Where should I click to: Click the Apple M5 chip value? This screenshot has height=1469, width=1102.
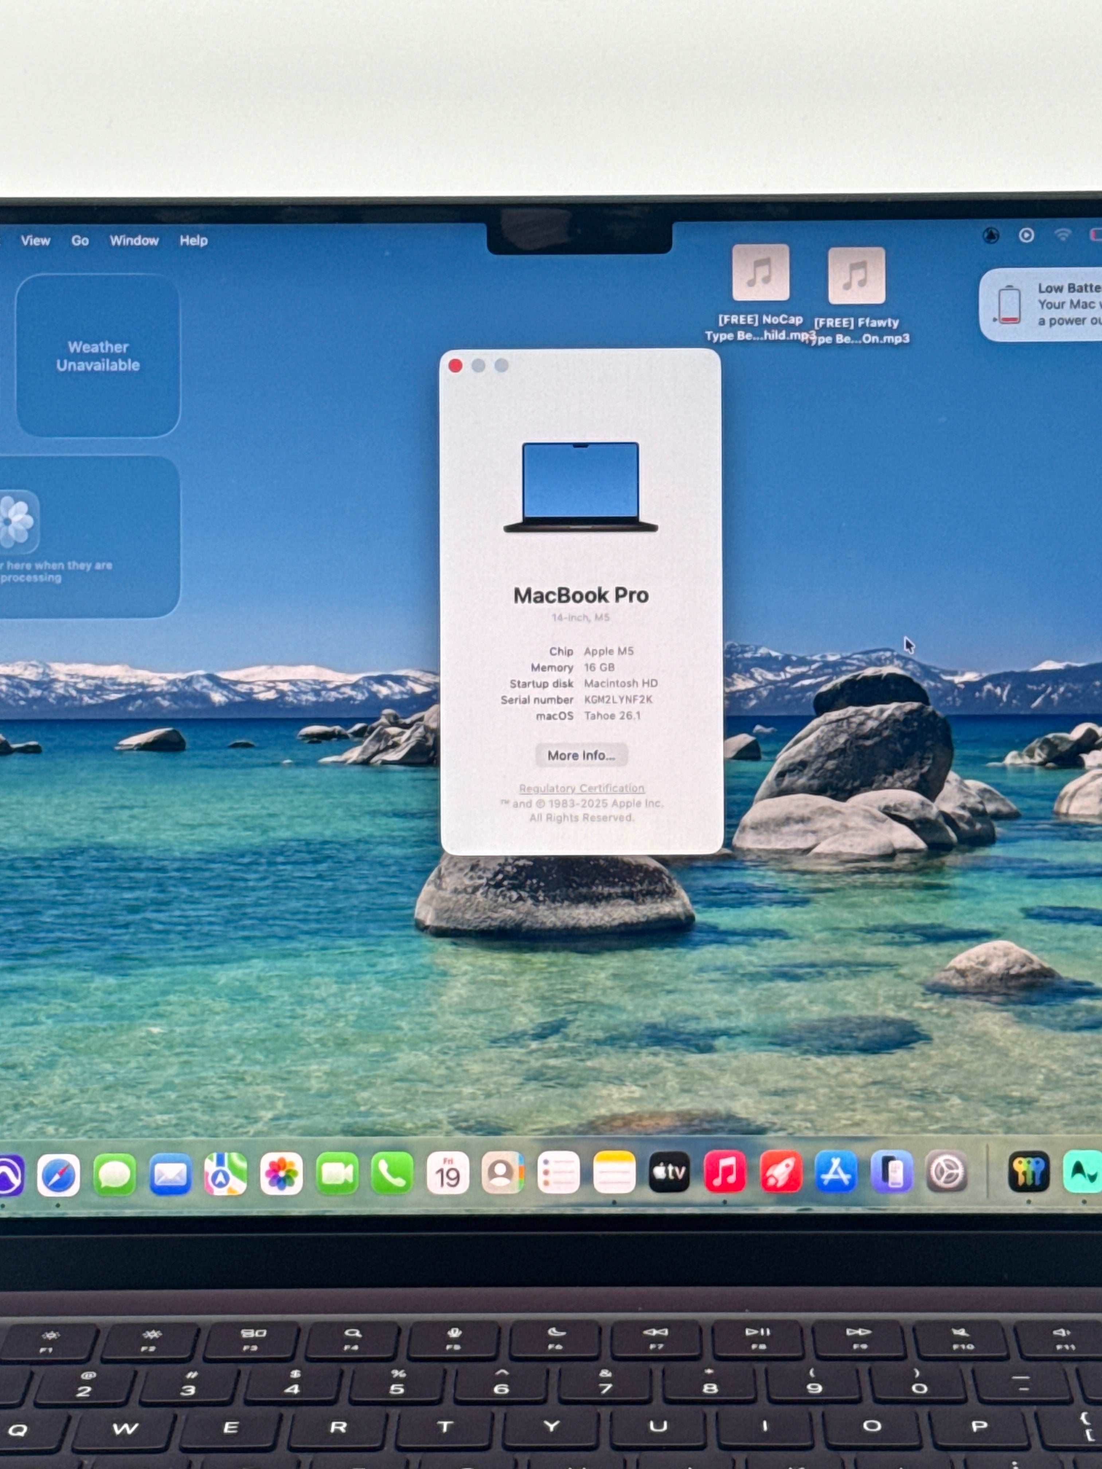[x=609, y=651]
